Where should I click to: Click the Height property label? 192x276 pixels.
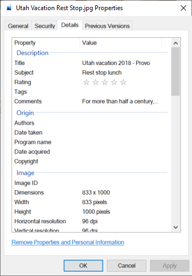[23, 212]
